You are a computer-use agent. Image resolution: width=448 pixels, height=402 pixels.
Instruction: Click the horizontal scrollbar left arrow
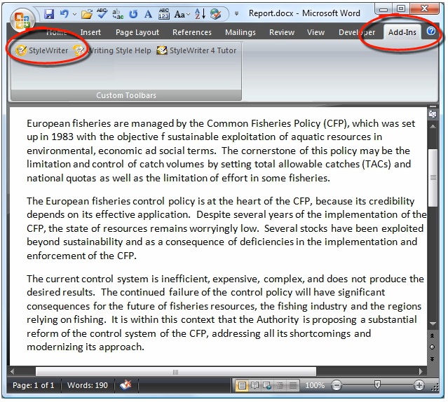(x=13, y=371)
